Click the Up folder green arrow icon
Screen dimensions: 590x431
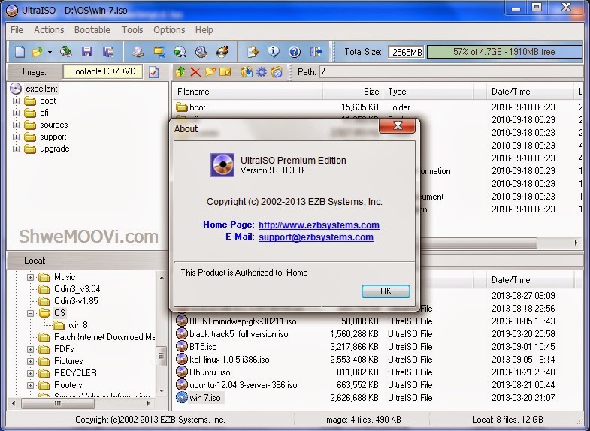(180, 71)
